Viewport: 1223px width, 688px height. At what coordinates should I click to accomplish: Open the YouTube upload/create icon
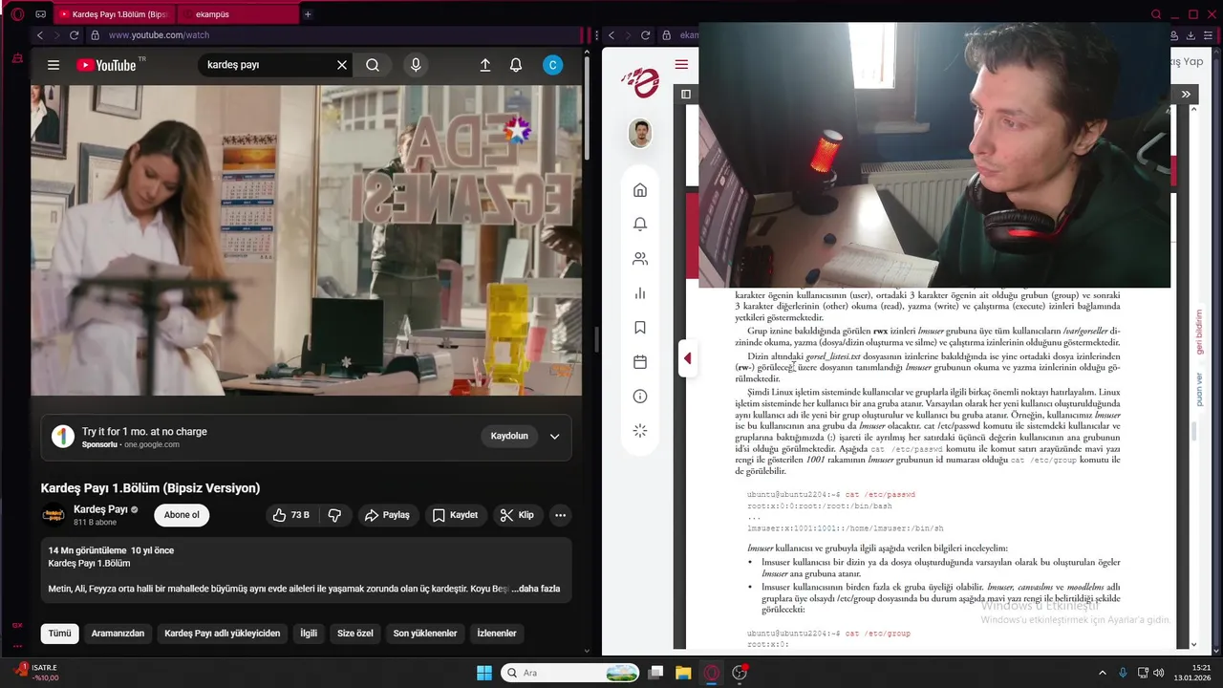(484, 65)
